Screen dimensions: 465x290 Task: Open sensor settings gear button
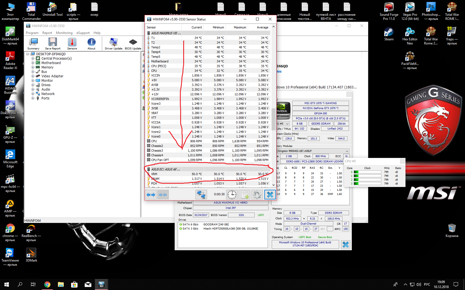[x=257, y=195]
